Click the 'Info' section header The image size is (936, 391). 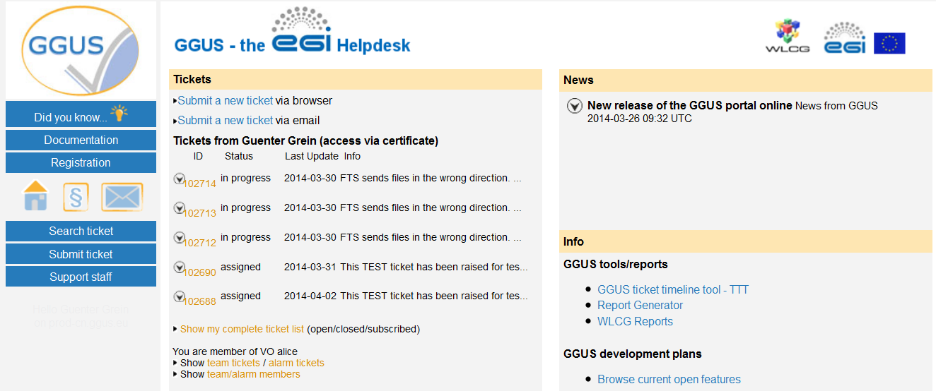(746, 241)
